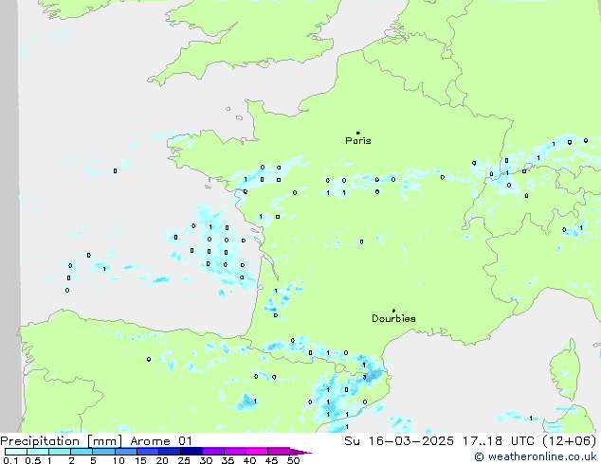Select the 25–30 mm navy legend swatch

pos(191,452)
